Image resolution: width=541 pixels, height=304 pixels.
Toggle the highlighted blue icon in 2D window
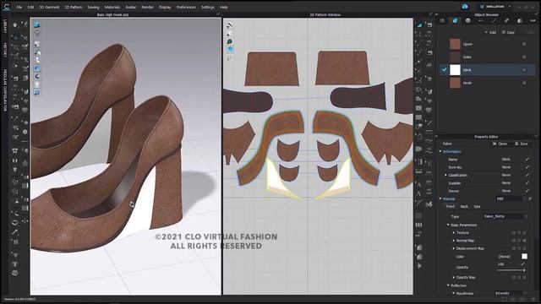click(229, 50)
